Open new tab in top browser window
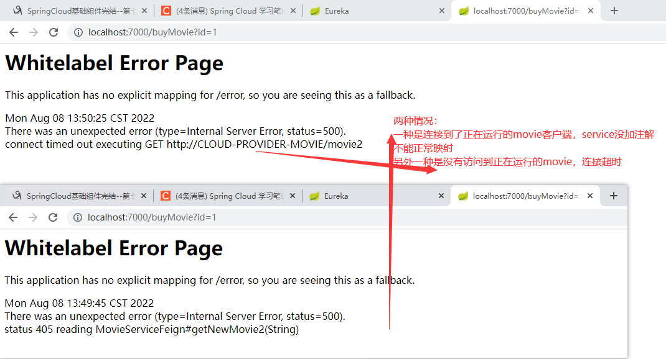The image size is (666, 359). click(x=614, y=11)
